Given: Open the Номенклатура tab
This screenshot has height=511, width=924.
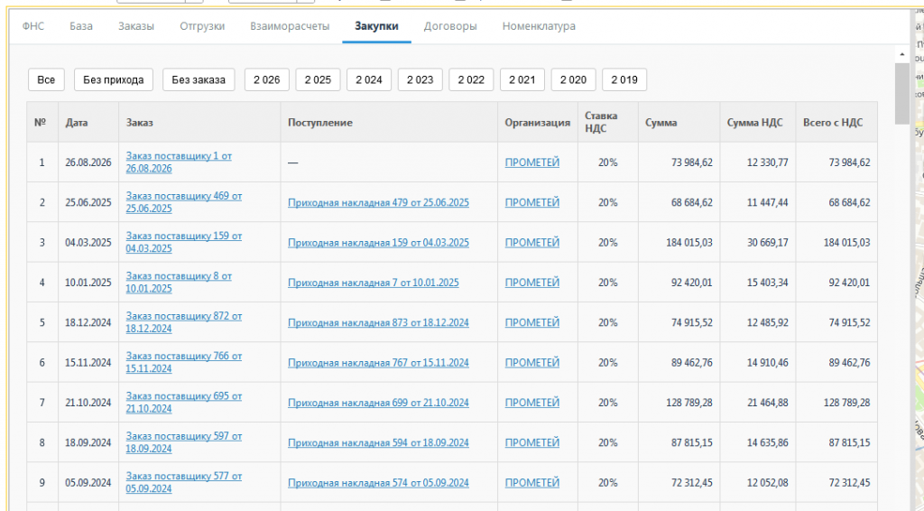Looking at the screenshot, I should [x=539, y=26].
